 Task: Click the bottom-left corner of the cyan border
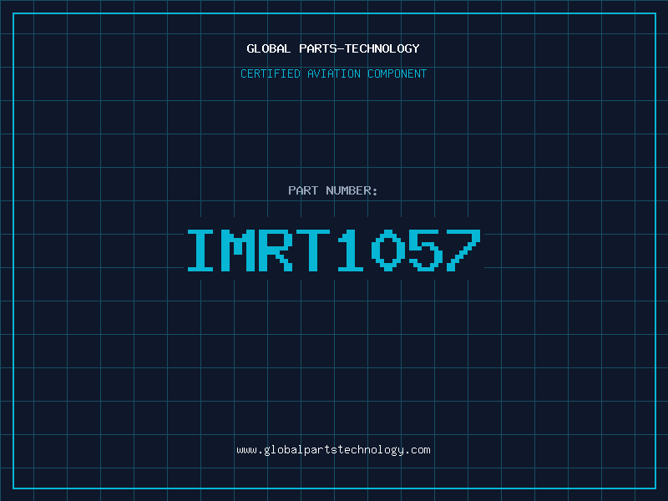click(x=13, y=488)
